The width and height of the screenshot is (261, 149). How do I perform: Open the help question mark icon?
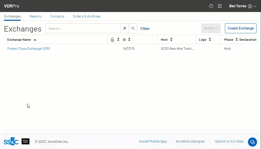point(211,6)
